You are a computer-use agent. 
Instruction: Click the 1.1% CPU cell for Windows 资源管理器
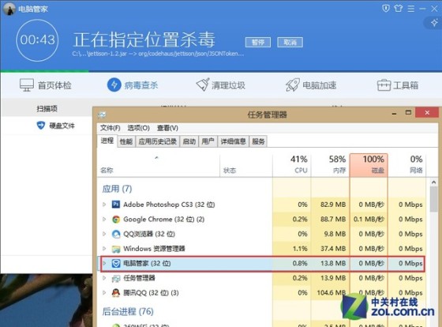click(292, 249)
